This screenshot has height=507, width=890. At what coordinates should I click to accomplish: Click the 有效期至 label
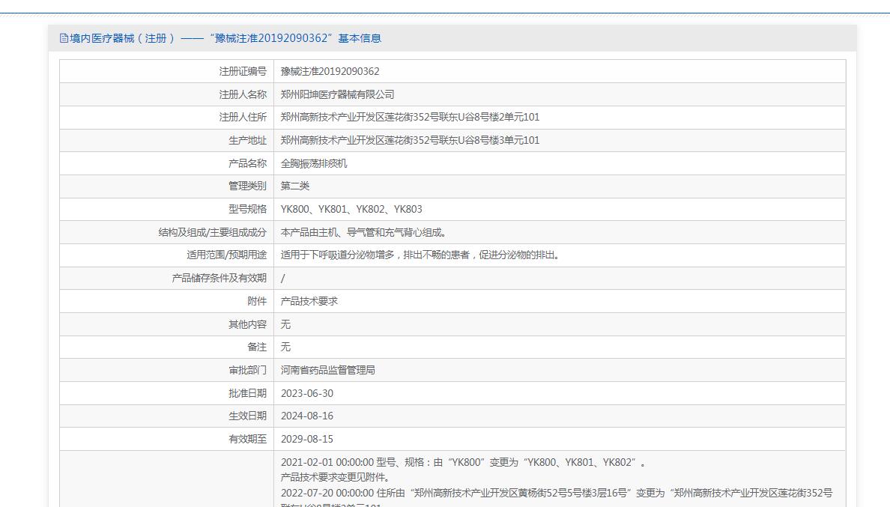coord(247,440)
